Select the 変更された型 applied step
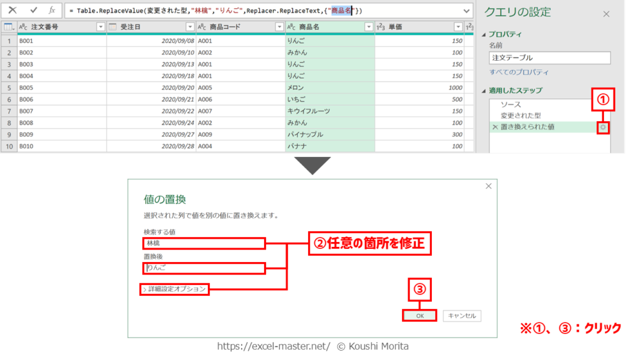Image resolution: width=626 pixels, height=352 pixels. click(520, 116)
